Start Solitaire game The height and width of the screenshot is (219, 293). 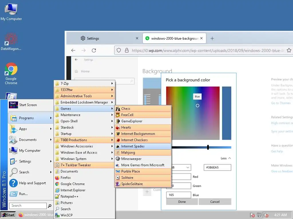coord(143,178)
